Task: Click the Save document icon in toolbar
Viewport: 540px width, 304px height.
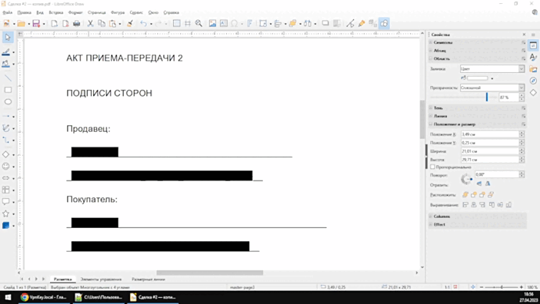Action: coord(36,23)
